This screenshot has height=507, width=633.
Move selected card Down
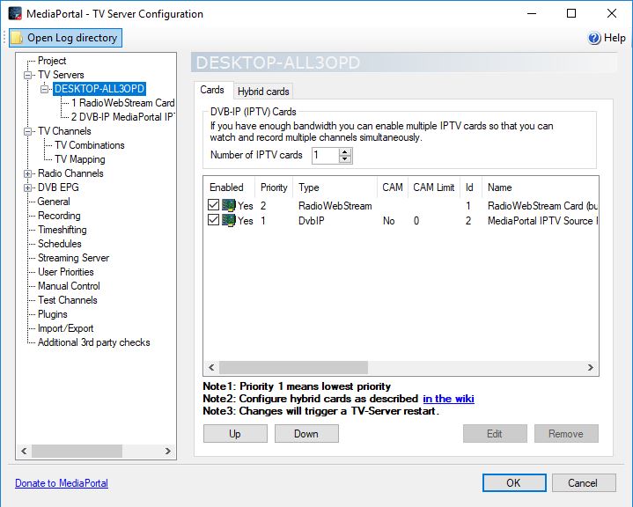(306, 434)
